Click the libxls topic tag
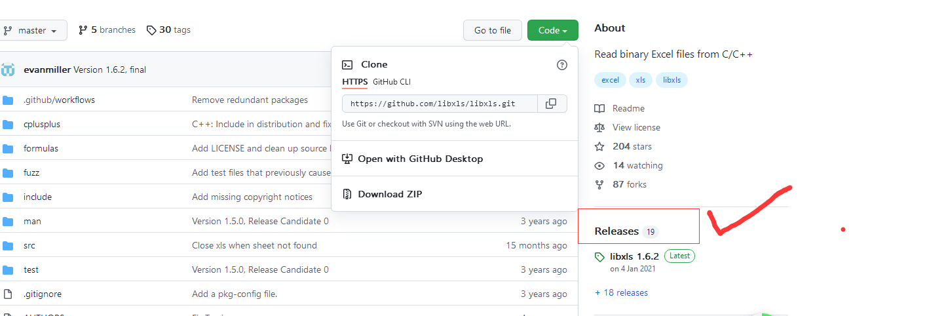Viewport: 927px width, 316px height. pos(672,80)
